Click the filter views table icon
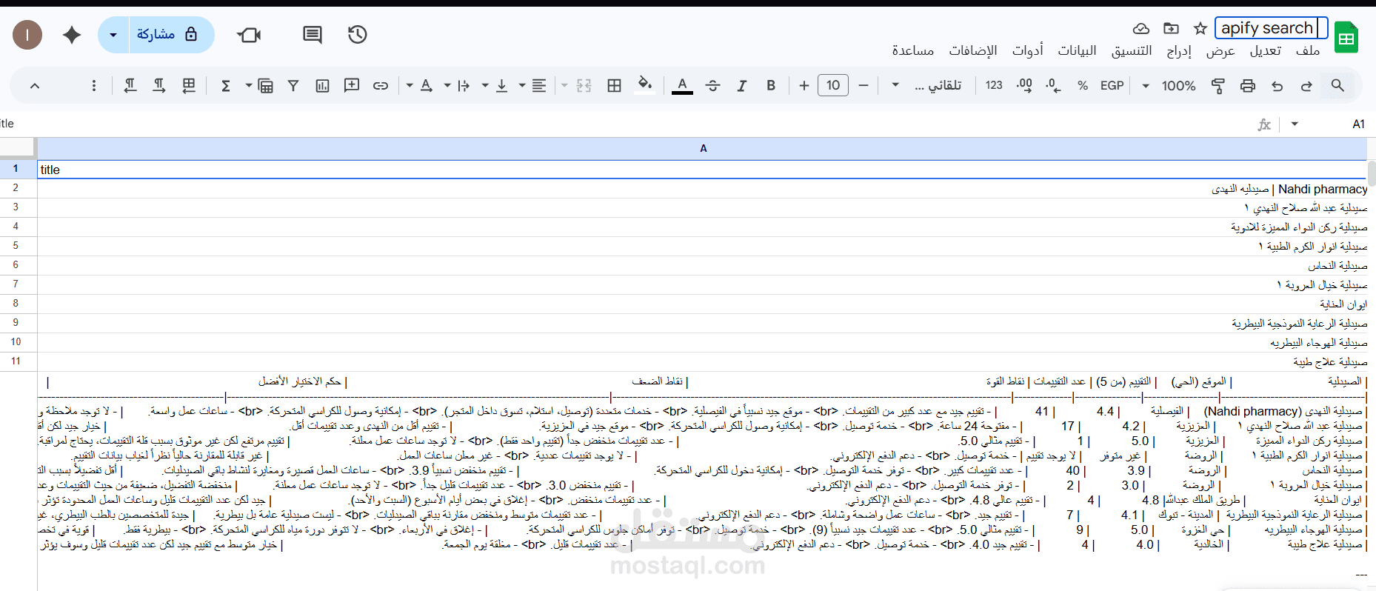The height and width of the screenshot is (591, 1376). click(265, 86)
